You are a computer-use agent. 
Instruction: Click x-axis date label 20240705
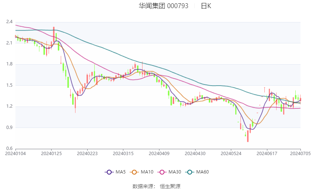300,154
